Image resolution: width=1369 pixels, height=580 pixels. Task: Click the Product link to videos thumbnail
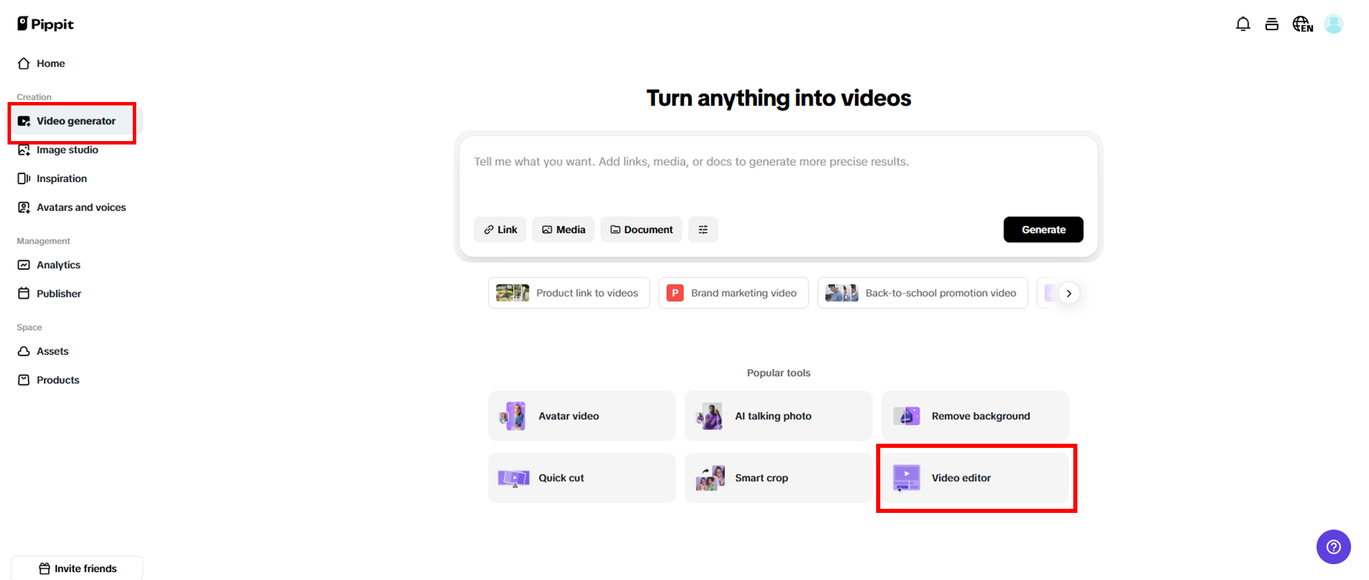(512, 293)
